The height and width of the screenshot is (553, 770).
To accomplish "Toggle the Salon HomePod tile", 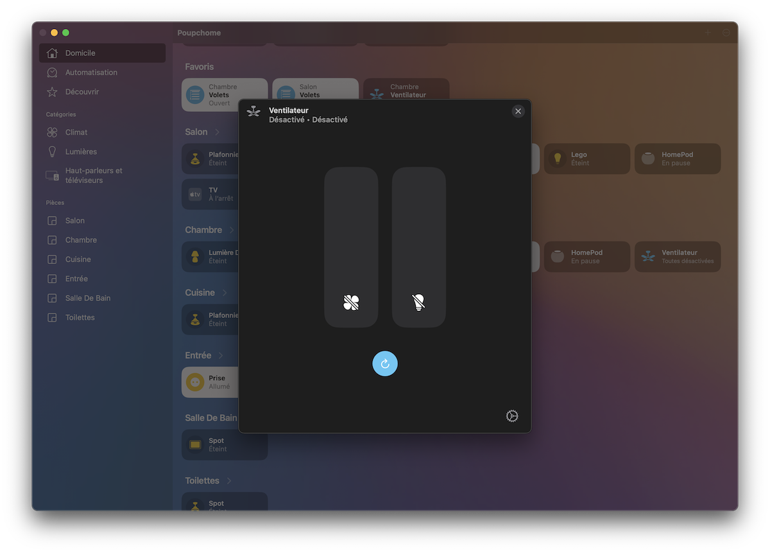I will 678,159.
